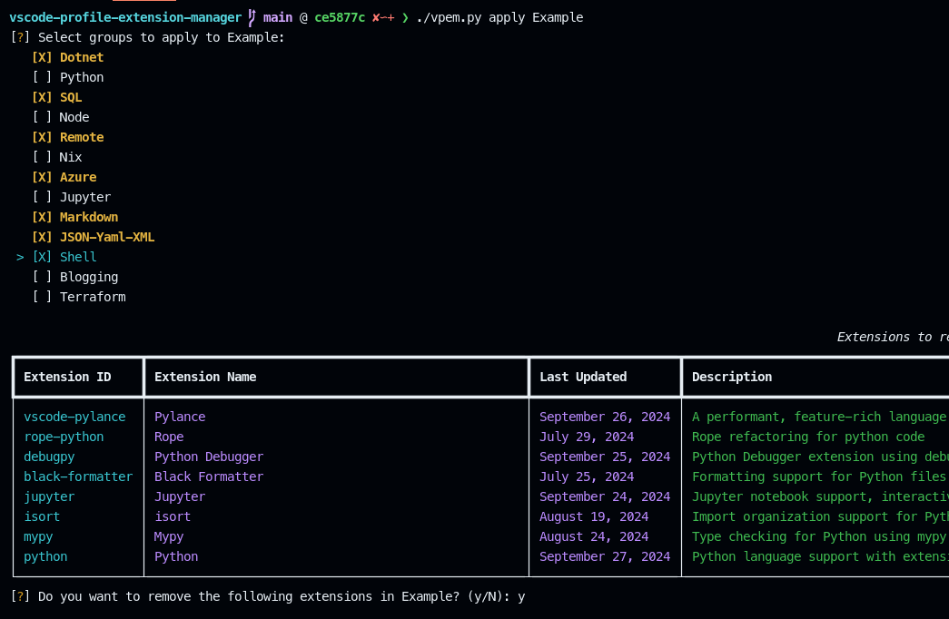The width and height of the screenshot is (949, 619).
Task: Click the Extension Name column header
Action: tap(205, 377)
